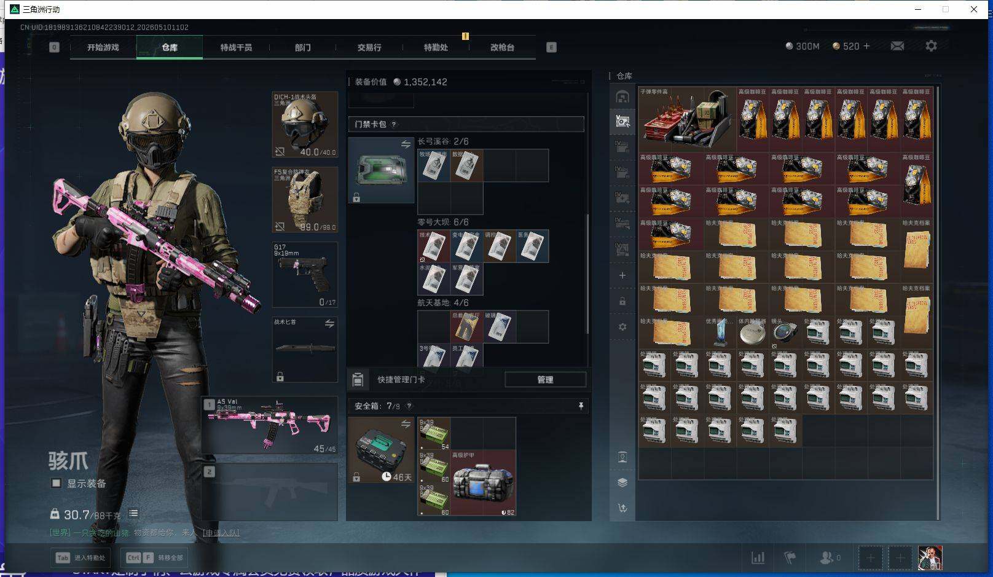
Task: Open the 部门 tab
Action: (x=302, y=47)
